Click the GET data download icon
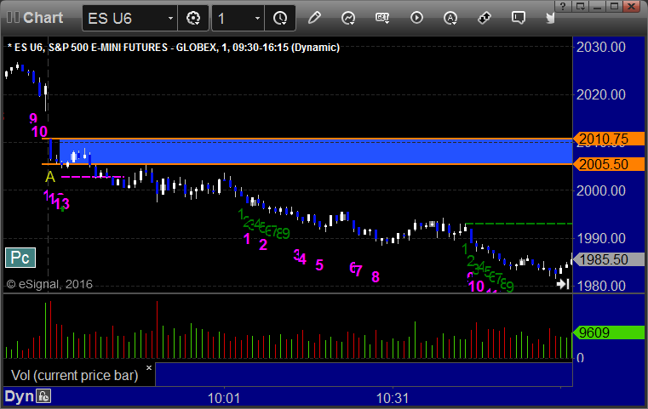The height and width of the screenshot is (409, 648). tap(382, 18)
